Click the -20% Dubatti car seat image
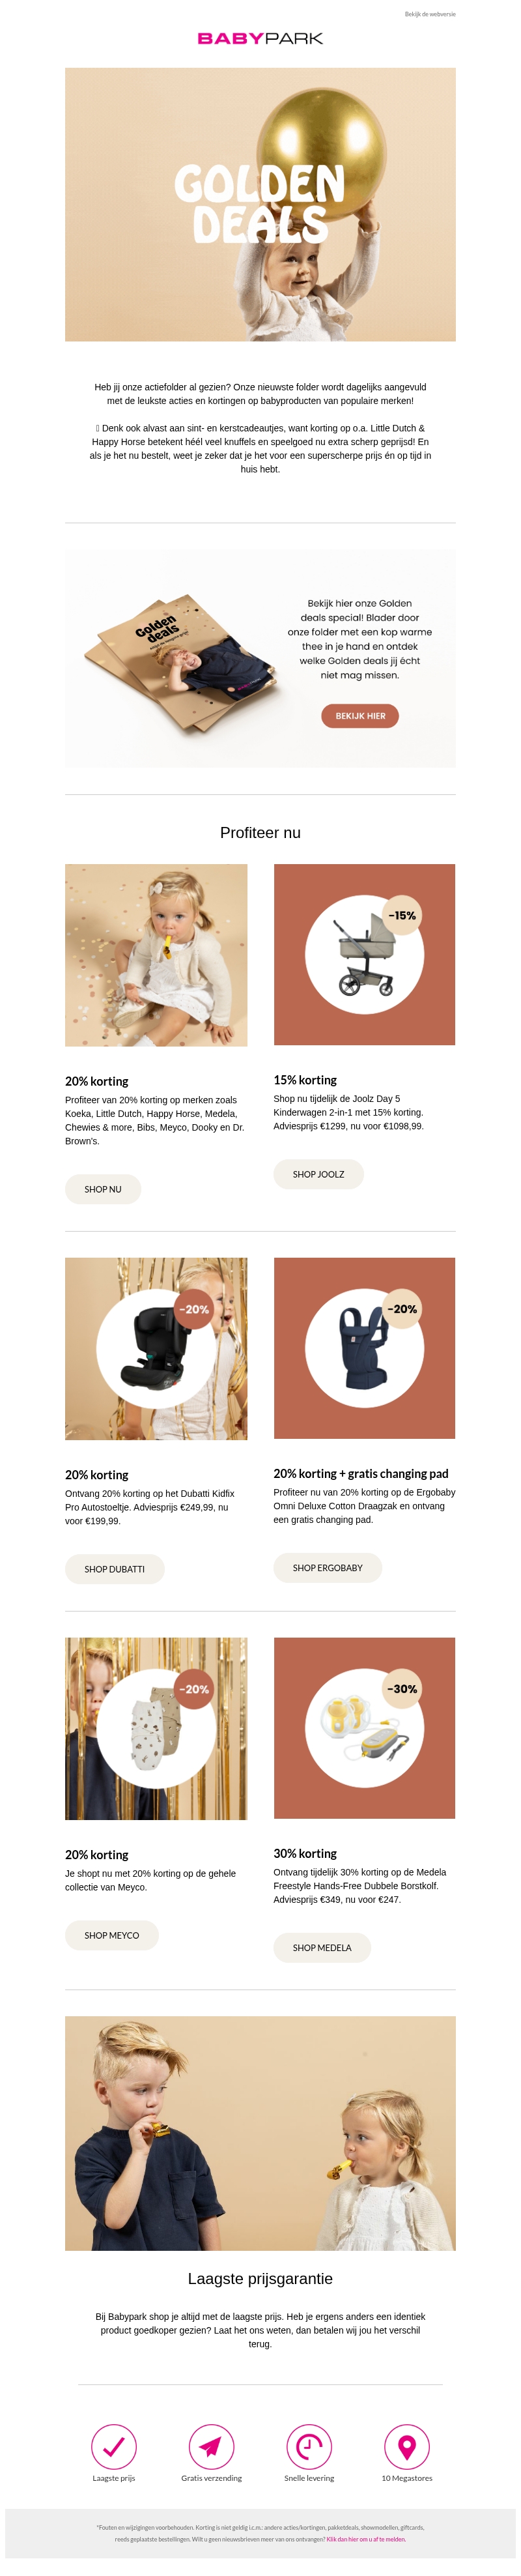The height and width of the screenshot is (2576, 521). [x=156, y=1348]
